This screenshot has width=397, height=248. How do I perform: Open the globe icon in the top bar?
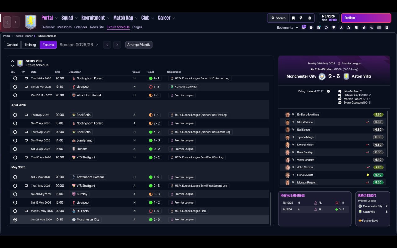pos(301,18)
